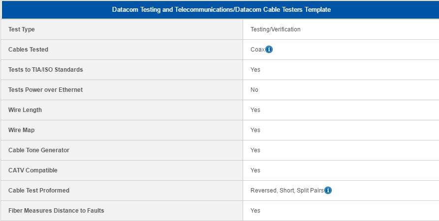Click the Coax value text
This screenshot has height=221, width=439.
(x=257, y=50)
